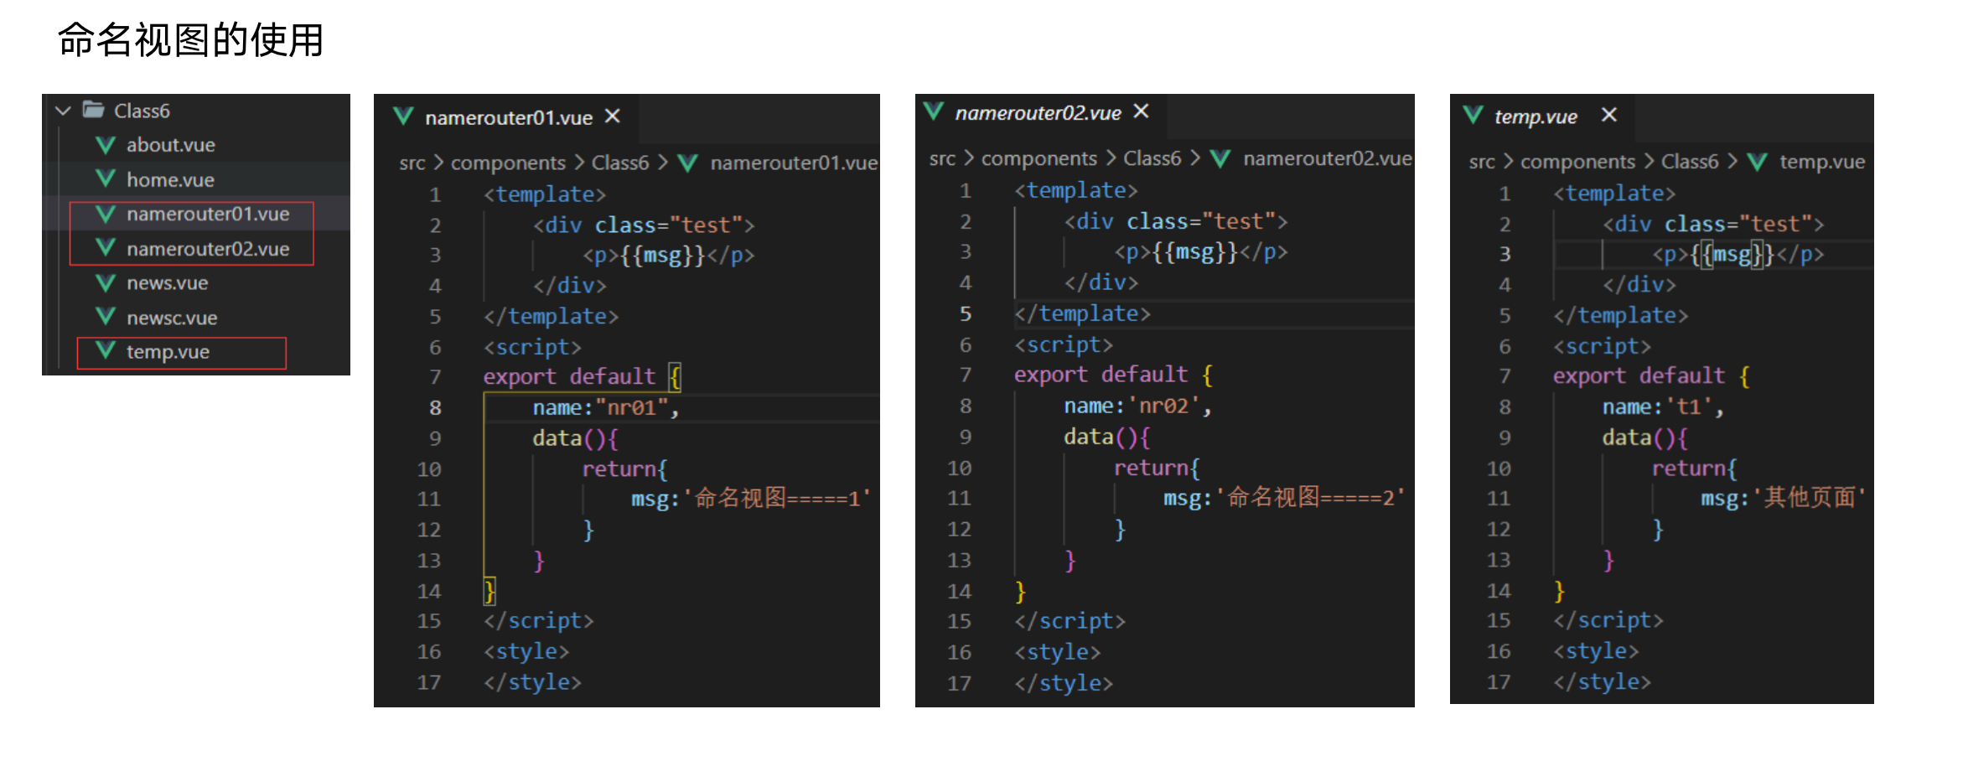Close the temp.vue tab
Viewport: 1963px width, 761px height.
coord(1608,115)
